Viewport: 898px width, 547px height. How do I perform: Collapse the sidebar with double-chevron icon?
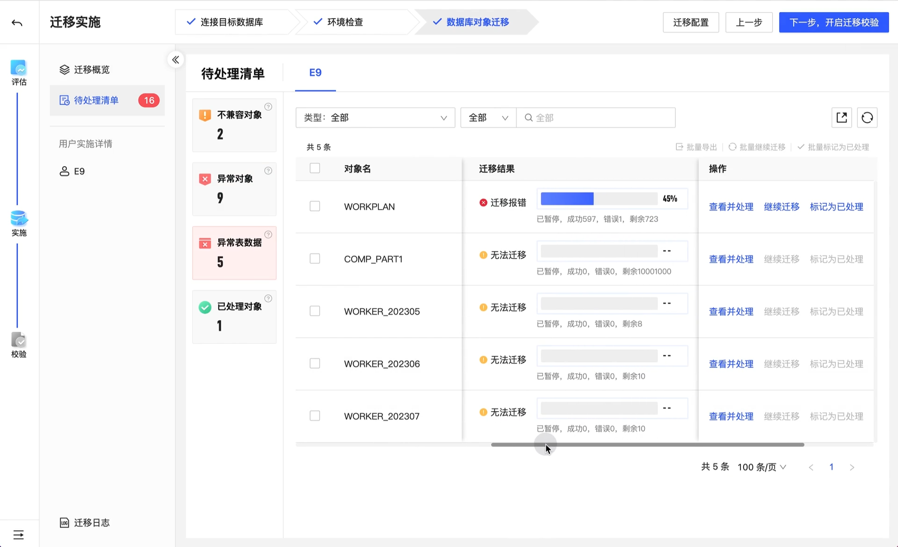coord(175,60)
